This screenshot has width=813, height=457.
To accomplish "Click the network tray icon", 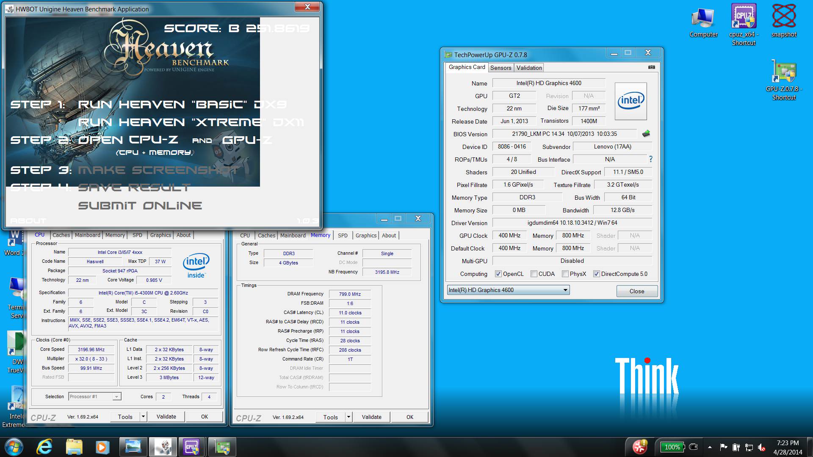I will tap(749, 447).
